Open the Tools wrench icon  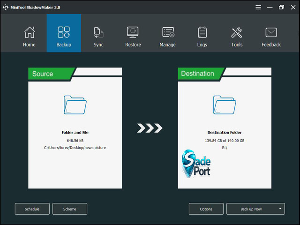click(237, 32)
